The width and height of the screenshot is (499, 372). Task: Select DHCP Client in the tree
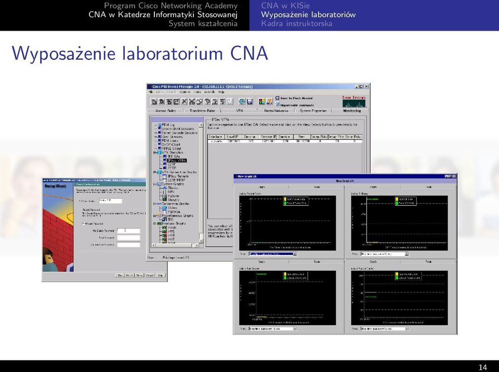(170, 144)
